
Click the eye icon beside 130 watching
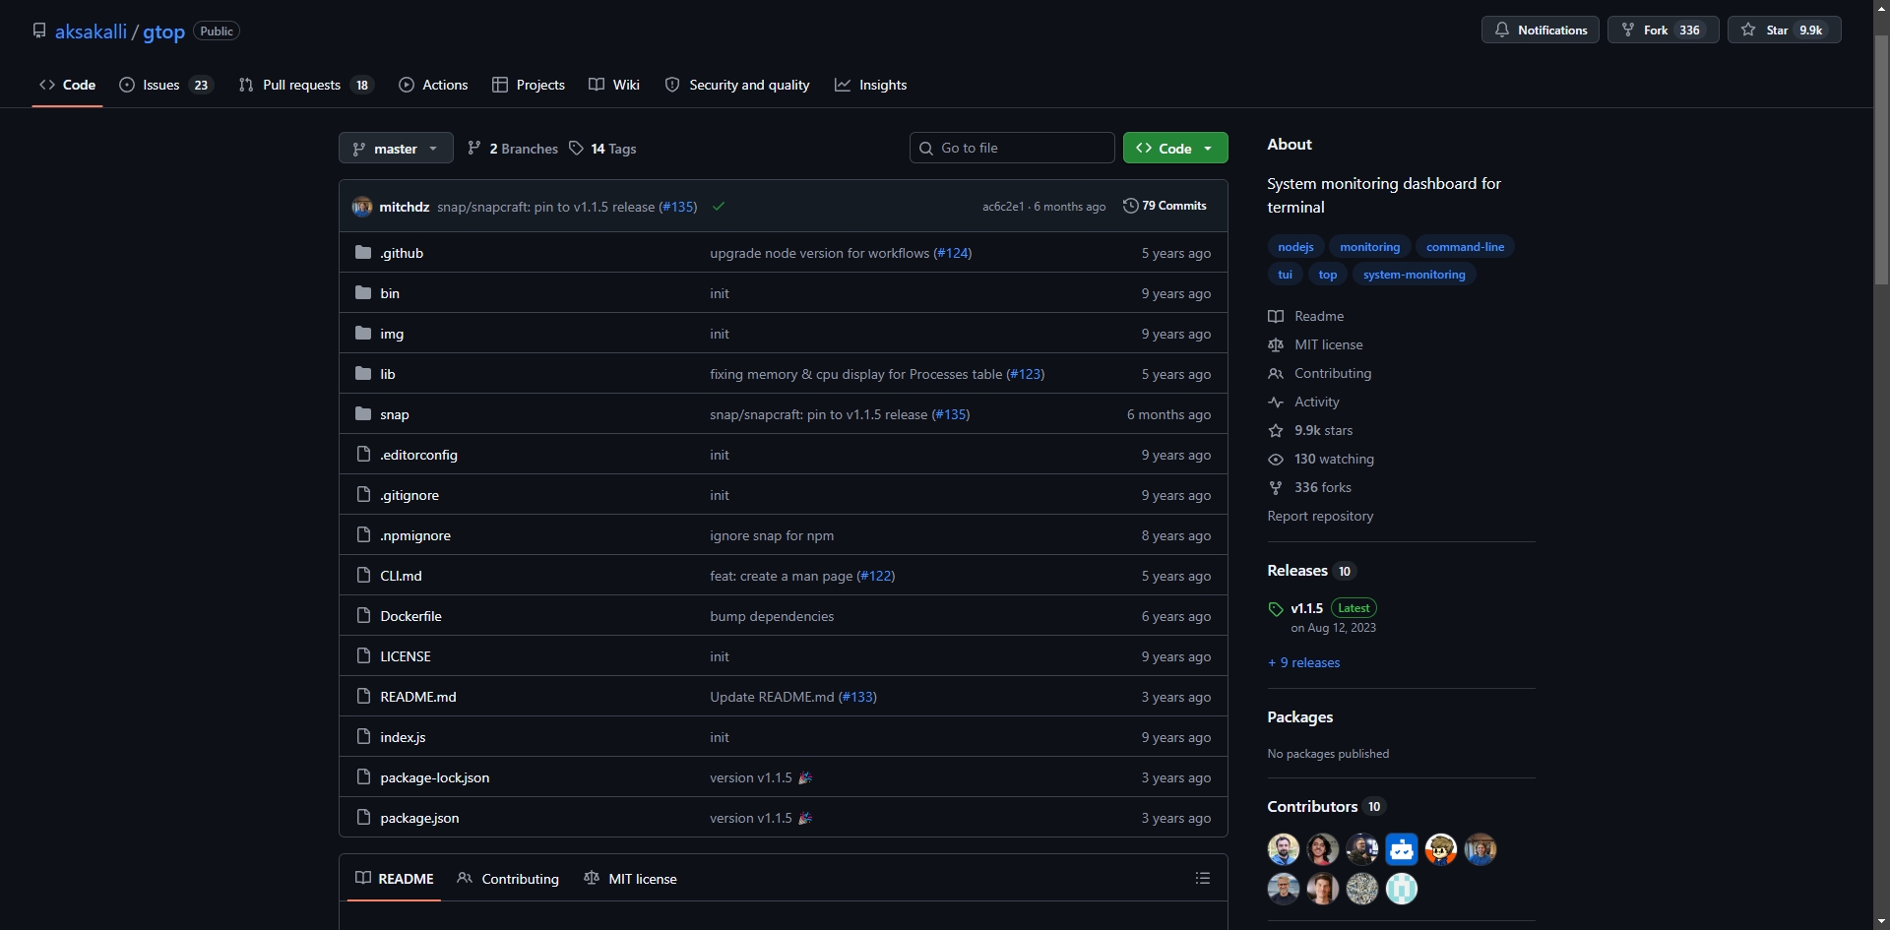(x=1276, y=460)
